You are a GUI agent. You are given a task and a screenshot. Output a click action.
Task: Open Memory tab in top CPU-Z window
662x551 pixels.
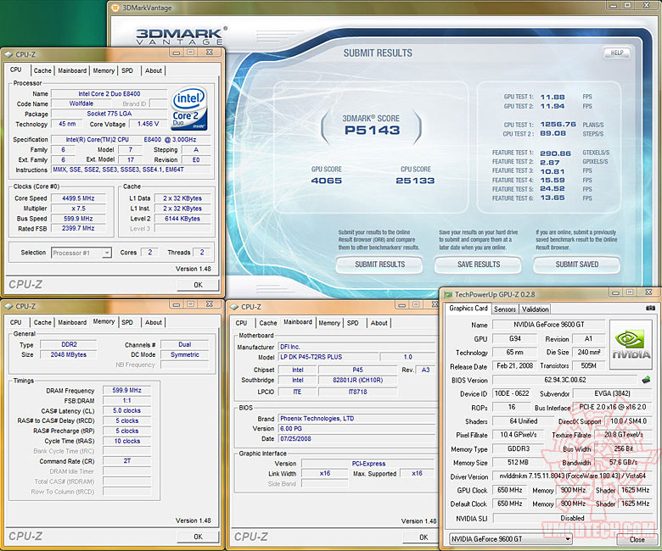coord(104,71)
